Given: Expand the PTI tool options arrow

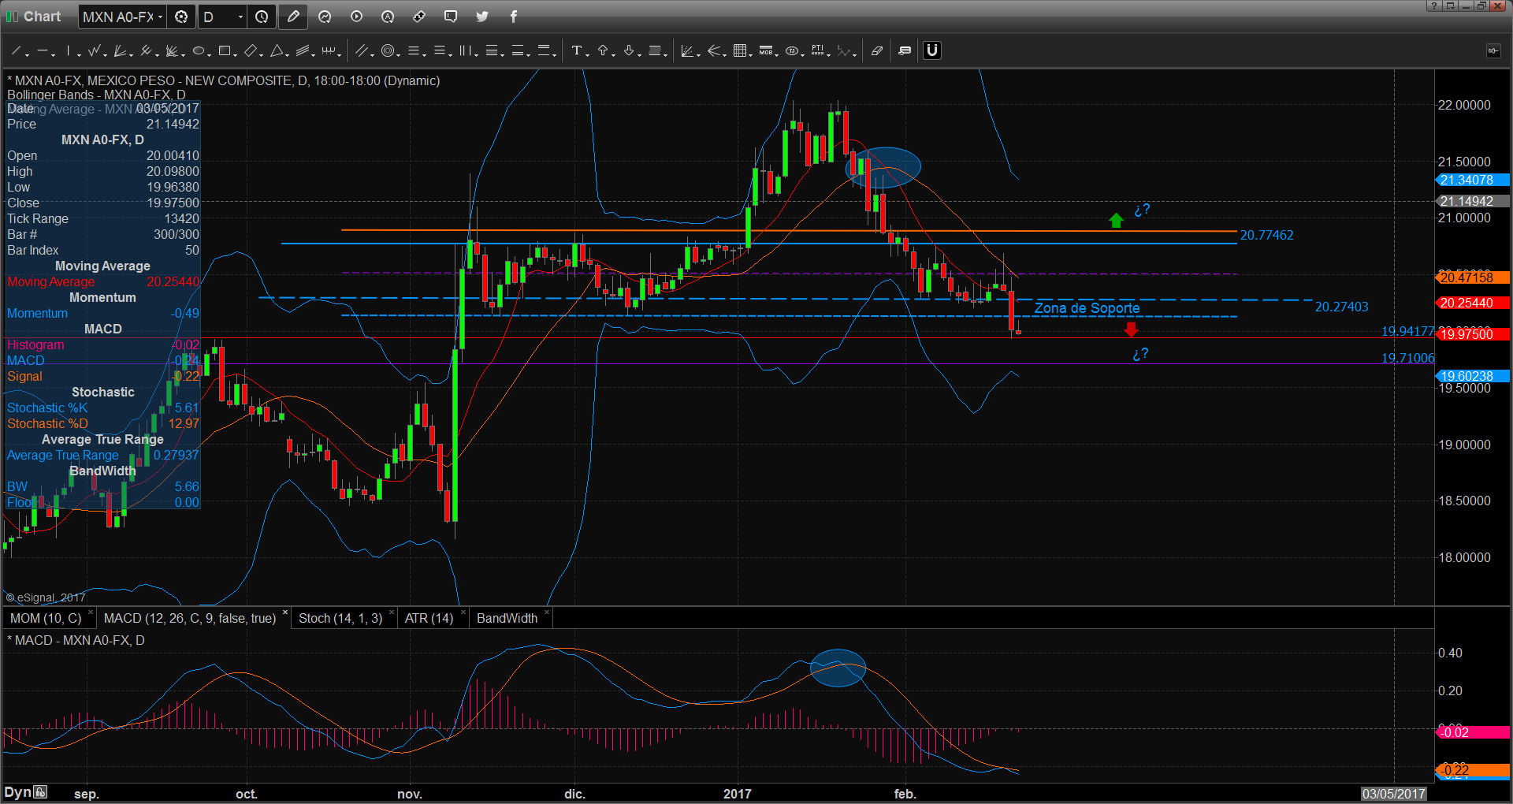Looking at the screenshot, I should click(x=828, y=55).
